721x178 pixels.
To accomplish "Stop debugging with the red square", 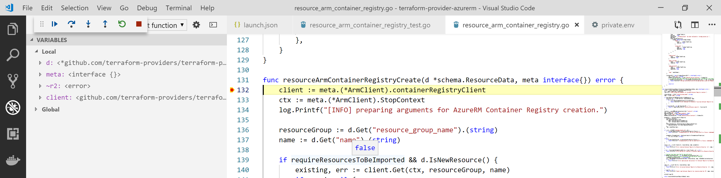I will point(139,24).
